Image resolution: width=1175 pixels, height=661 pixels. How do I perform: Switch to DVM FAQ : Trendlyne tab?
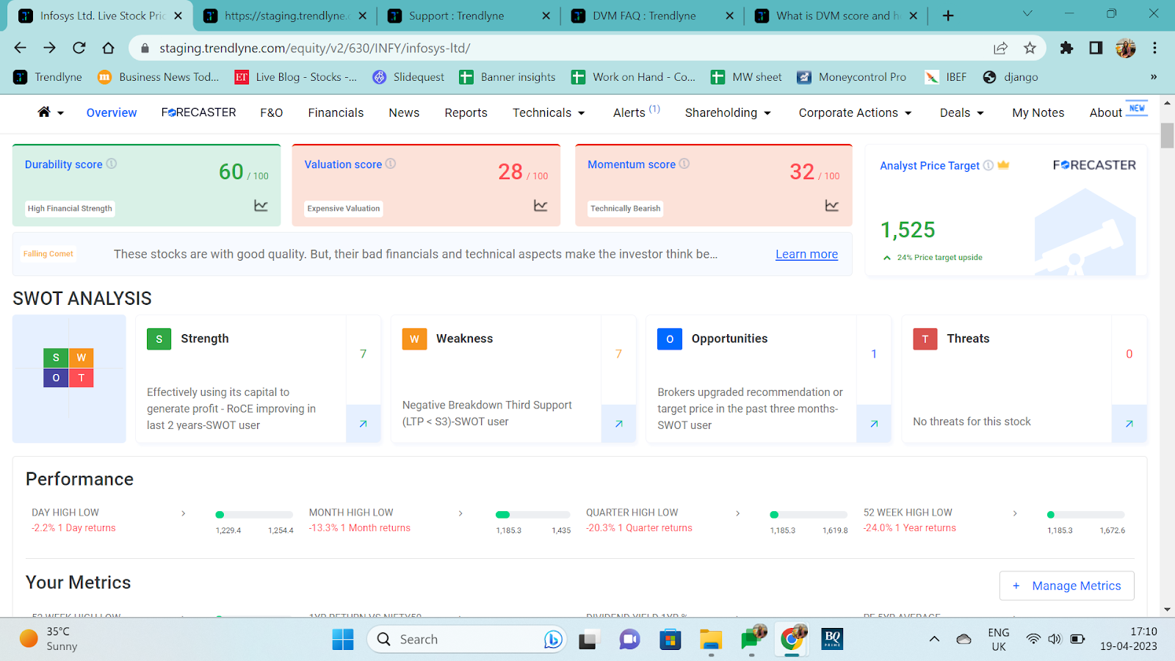click(651, 15)
